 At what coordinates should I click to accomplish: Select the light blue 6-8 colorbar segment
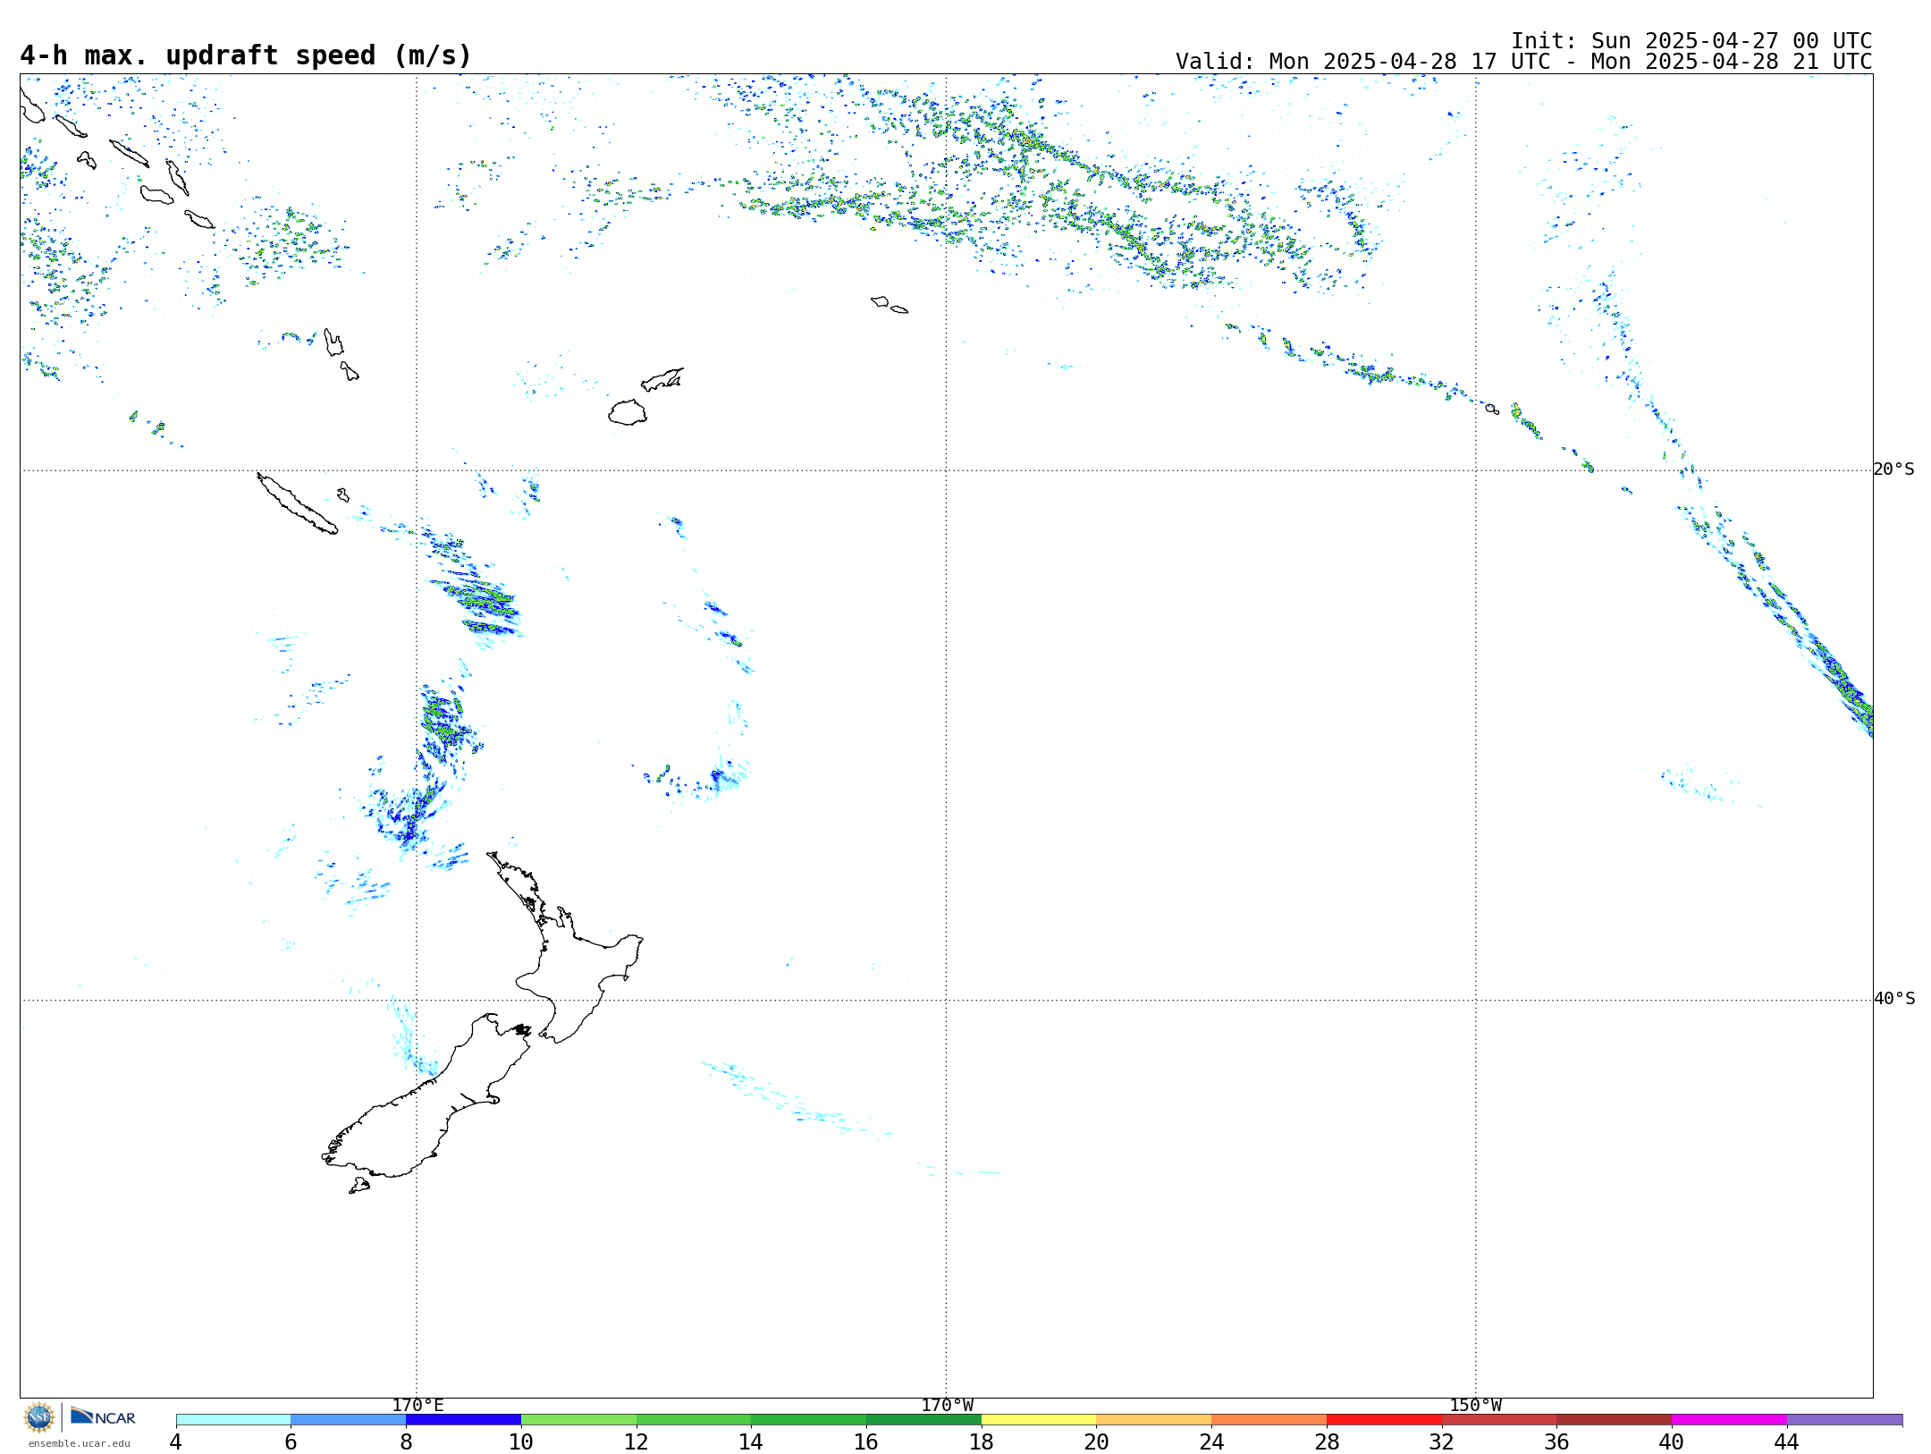click(x=349, y=1420)
